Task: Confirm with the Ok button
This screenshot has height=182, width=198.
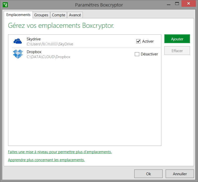Action: 148,174
